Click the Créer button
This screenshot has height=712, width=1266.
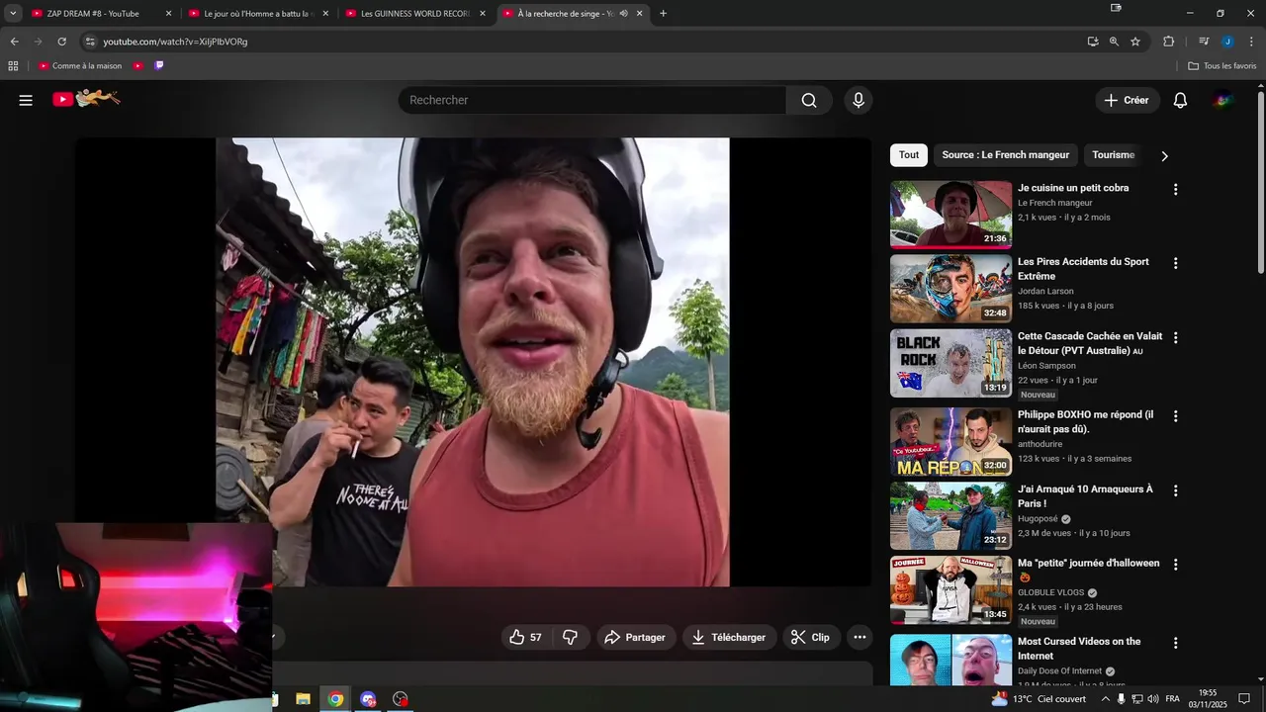click(1127, 100)
